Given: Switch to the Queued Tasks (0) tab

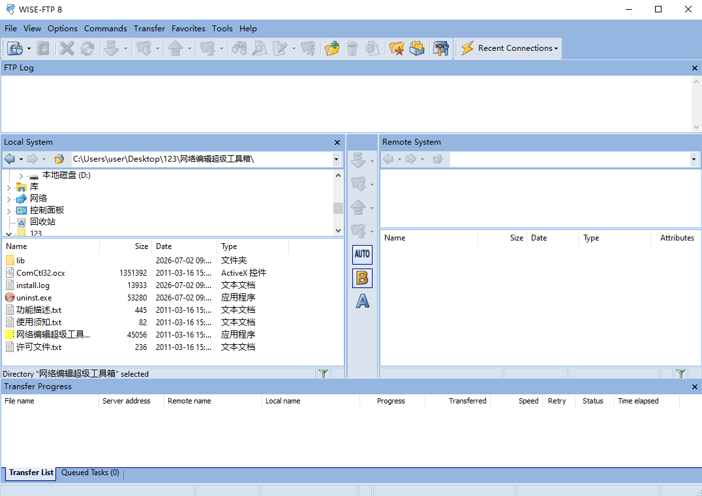Looking at the screenshot, I should click(x=90, y=473).
